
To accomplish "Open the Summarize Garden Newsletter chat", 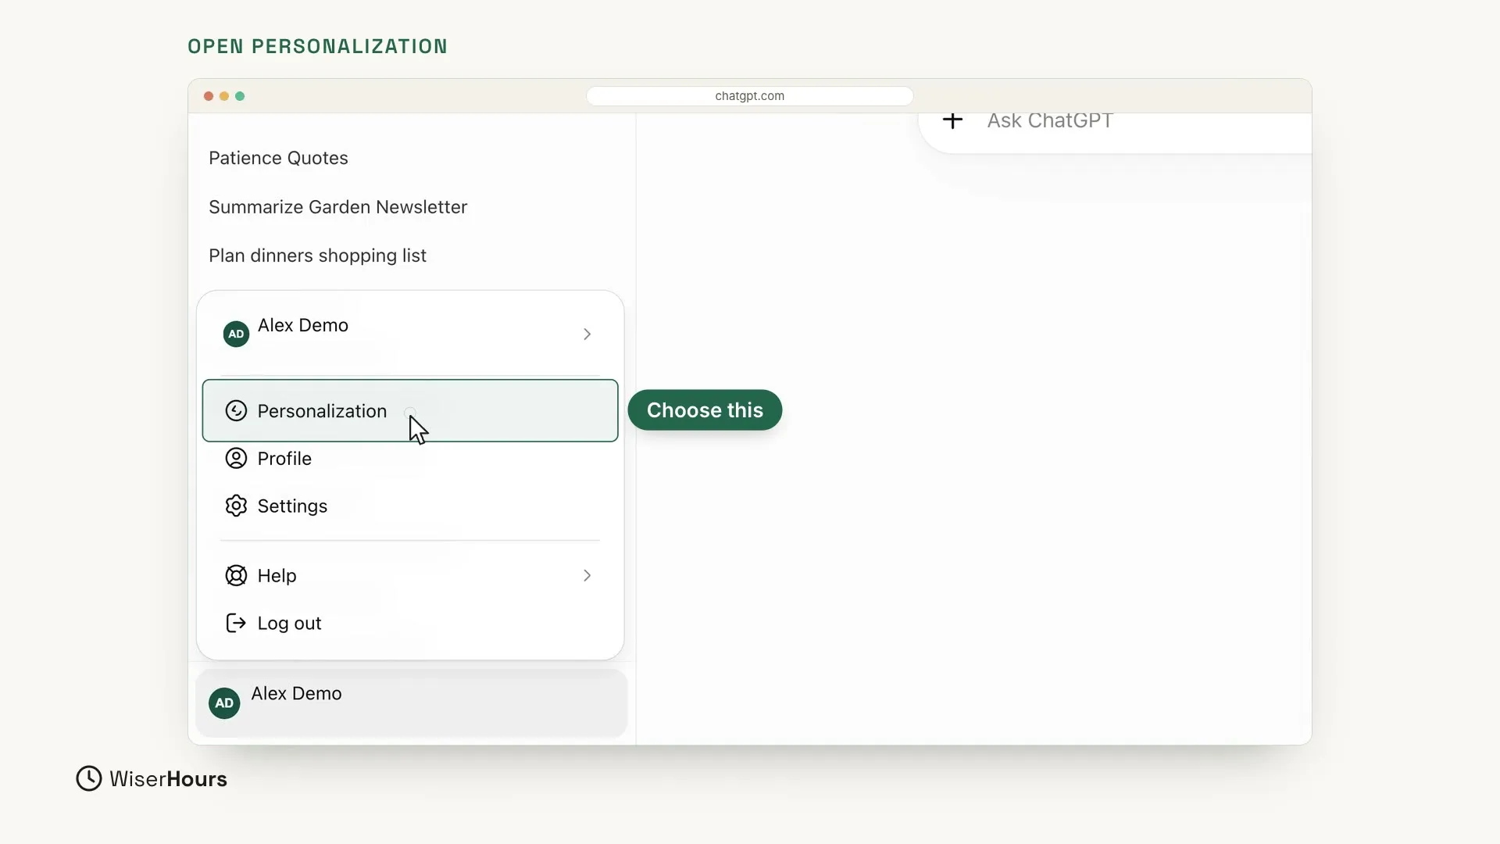I will pos(338,207).
